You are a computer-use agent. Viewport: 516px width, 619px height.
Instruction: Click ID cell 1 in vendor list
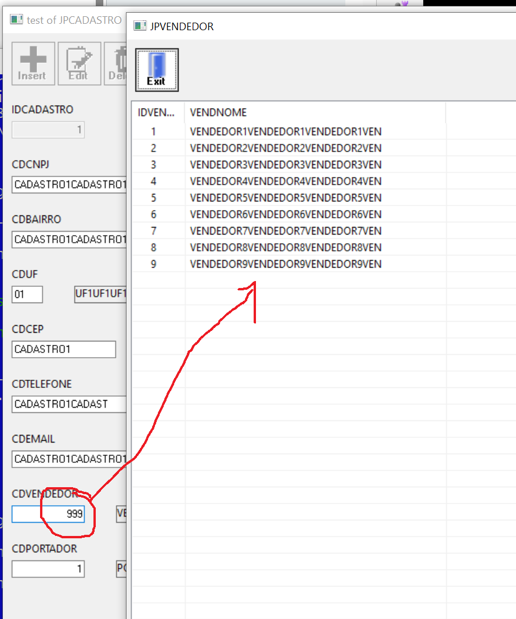tap(153, 131)
